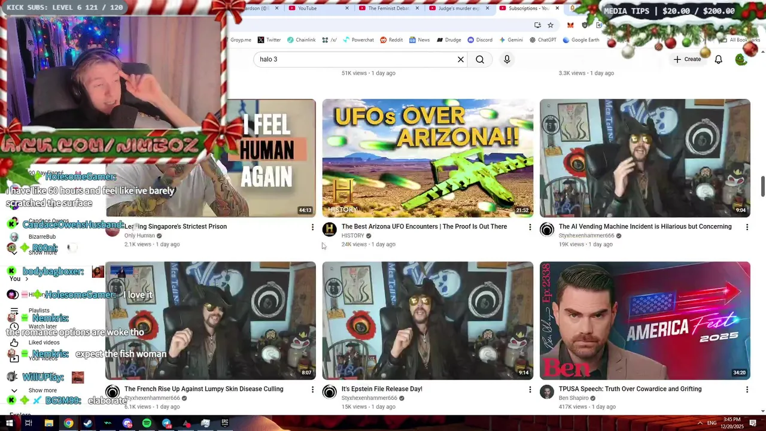Open options menu for Epstein File Release video
766x431 pixels.
pyautogui.click(x=530, y=390)
